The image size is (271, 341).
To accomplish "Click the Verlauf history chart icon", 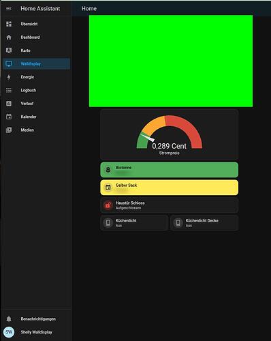I will pos(9,104).
